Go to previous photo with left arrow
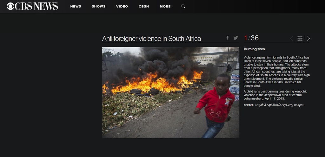Viewport: 325px width, 157px height. click(292, 38)
